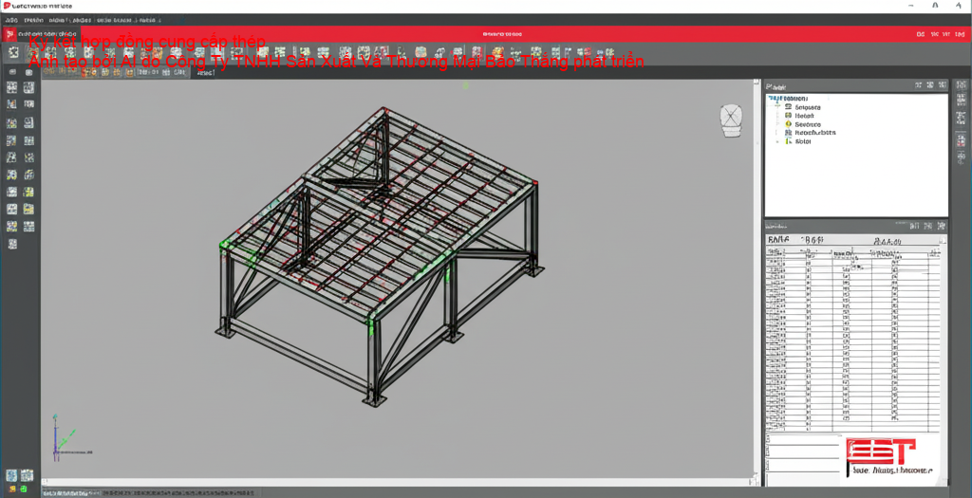This screenshot has width=972, height=498.
Task: Open the first menu in the menu bar
Action: (11, 21)
